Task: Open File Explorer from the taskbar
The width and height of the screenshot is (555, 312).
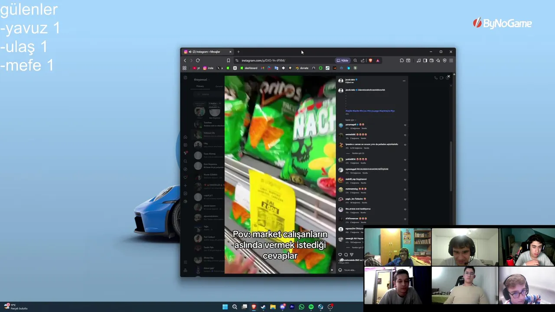Action: (x=273, y=307)
